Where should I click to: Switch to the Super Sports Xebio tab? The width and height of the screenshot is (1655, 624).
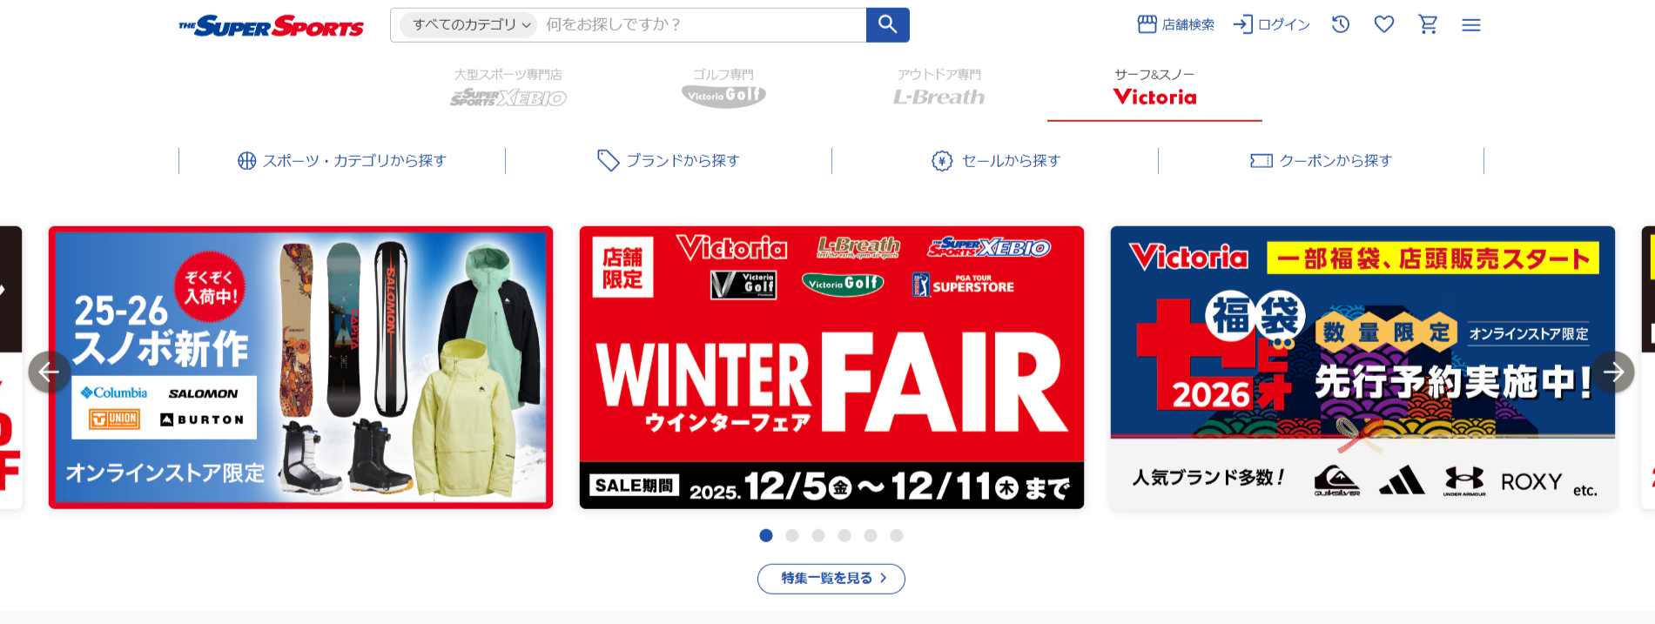pos(508,88)
